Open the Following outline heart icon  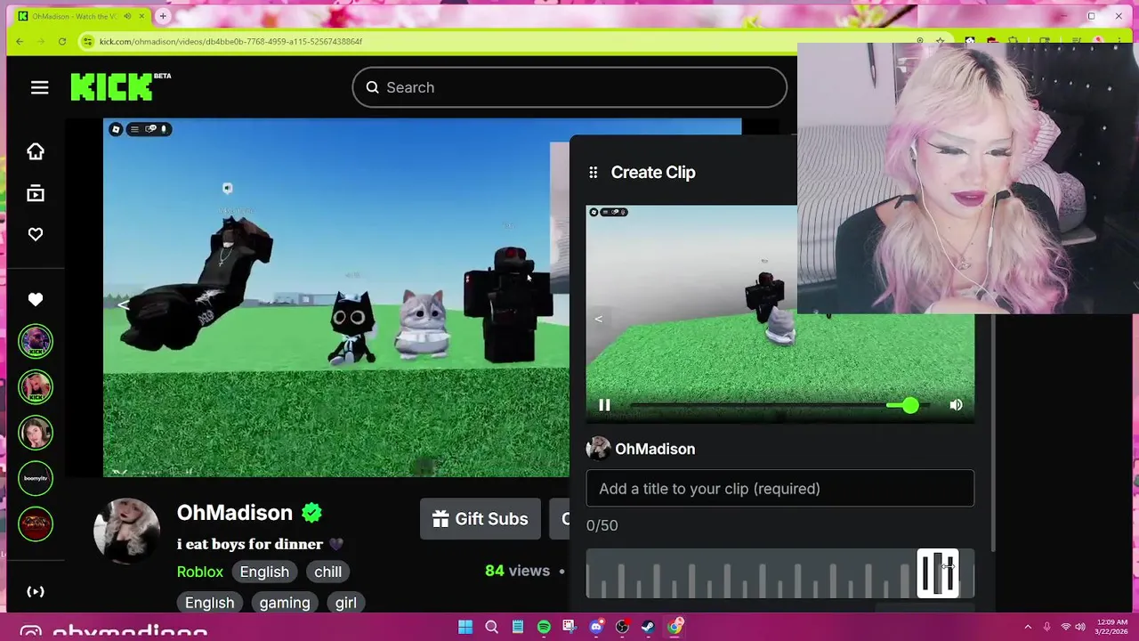click(x=36, y=234)
